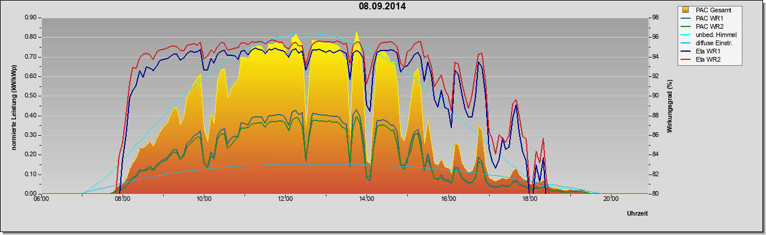Click the Wirkungsgrad axis title

669,106
